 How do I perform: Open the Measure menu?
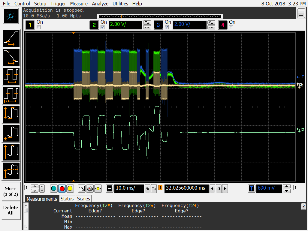point(79,4)
